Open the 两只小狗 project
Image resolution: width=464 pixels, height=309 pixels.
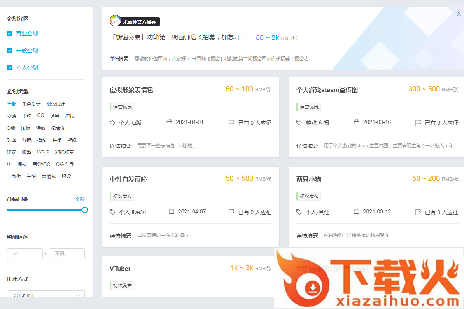click(309, 179)
